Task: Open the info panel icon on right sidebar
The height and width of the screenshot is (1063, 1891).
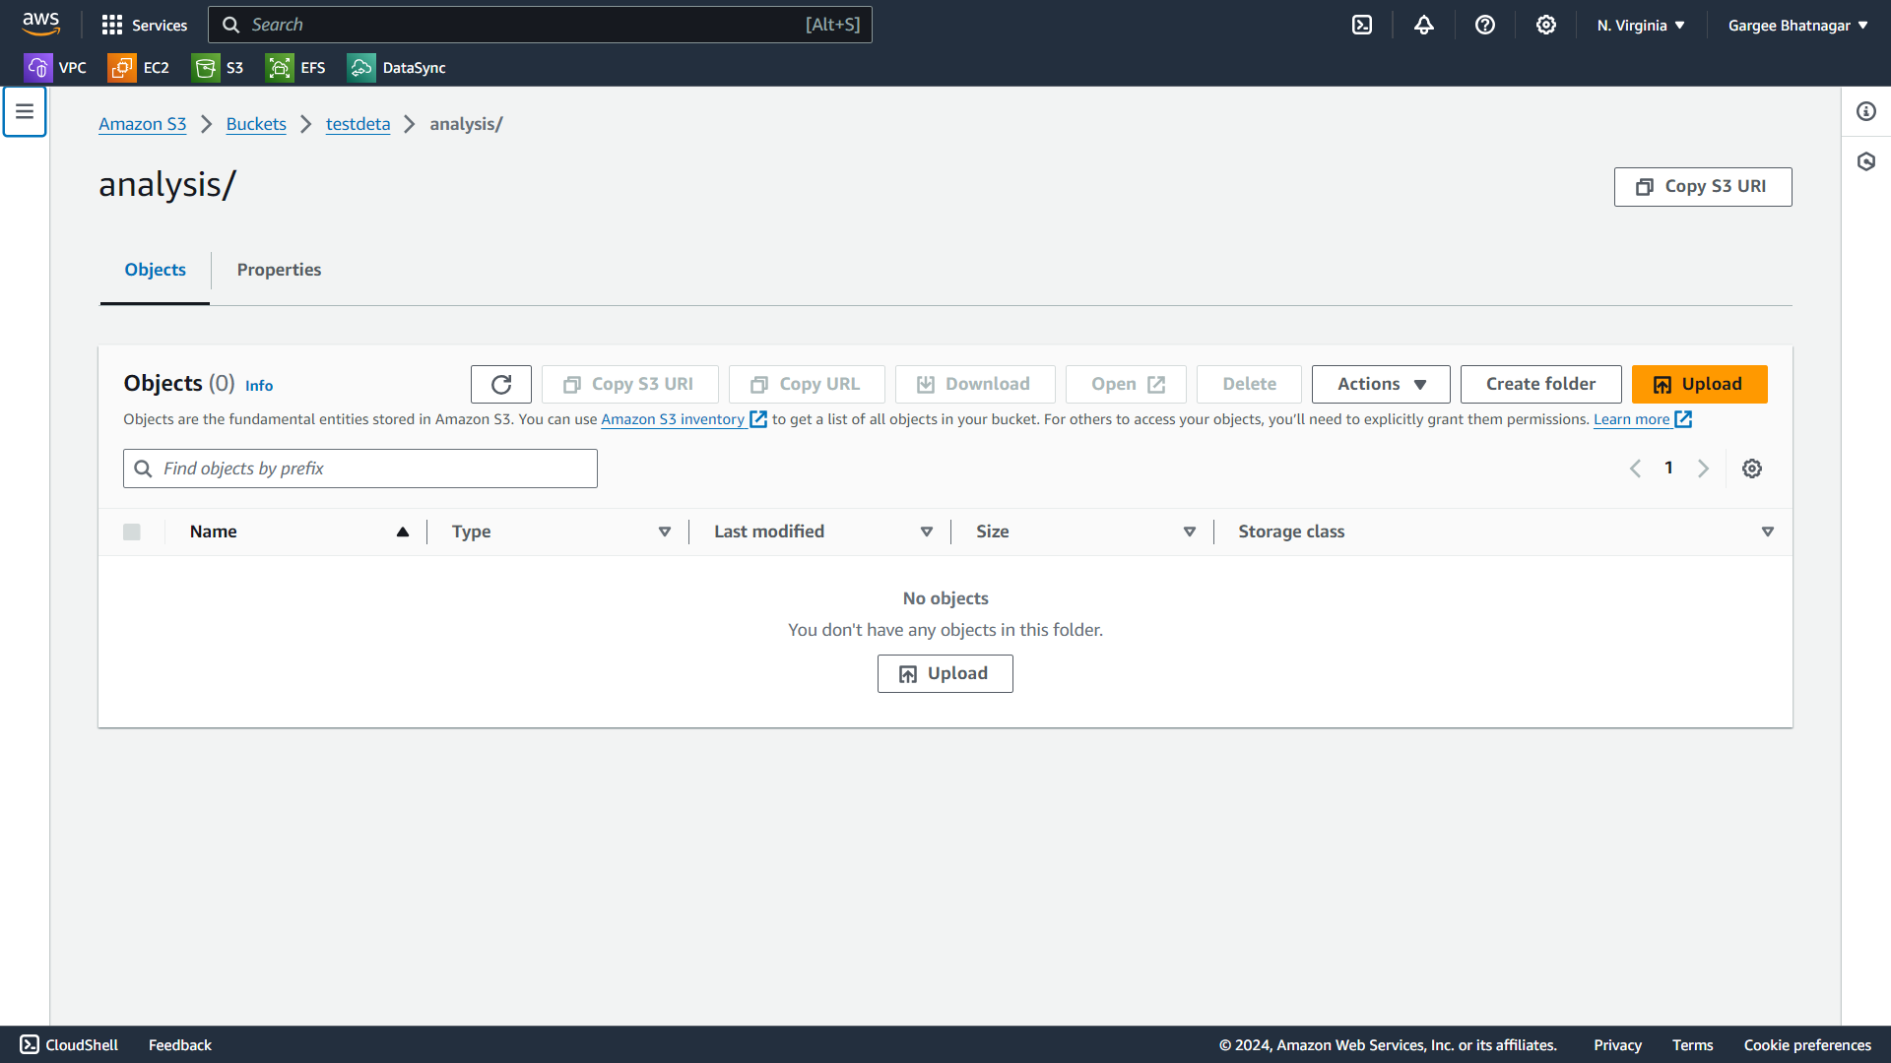Action: [x=1866, y=111]
